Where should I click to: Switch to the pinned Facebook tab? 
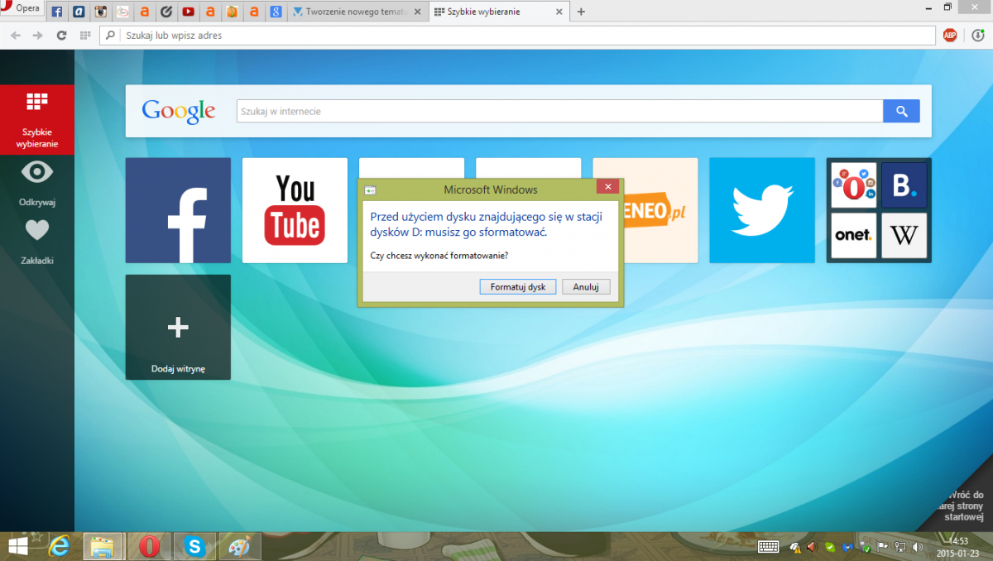(58, 12)
